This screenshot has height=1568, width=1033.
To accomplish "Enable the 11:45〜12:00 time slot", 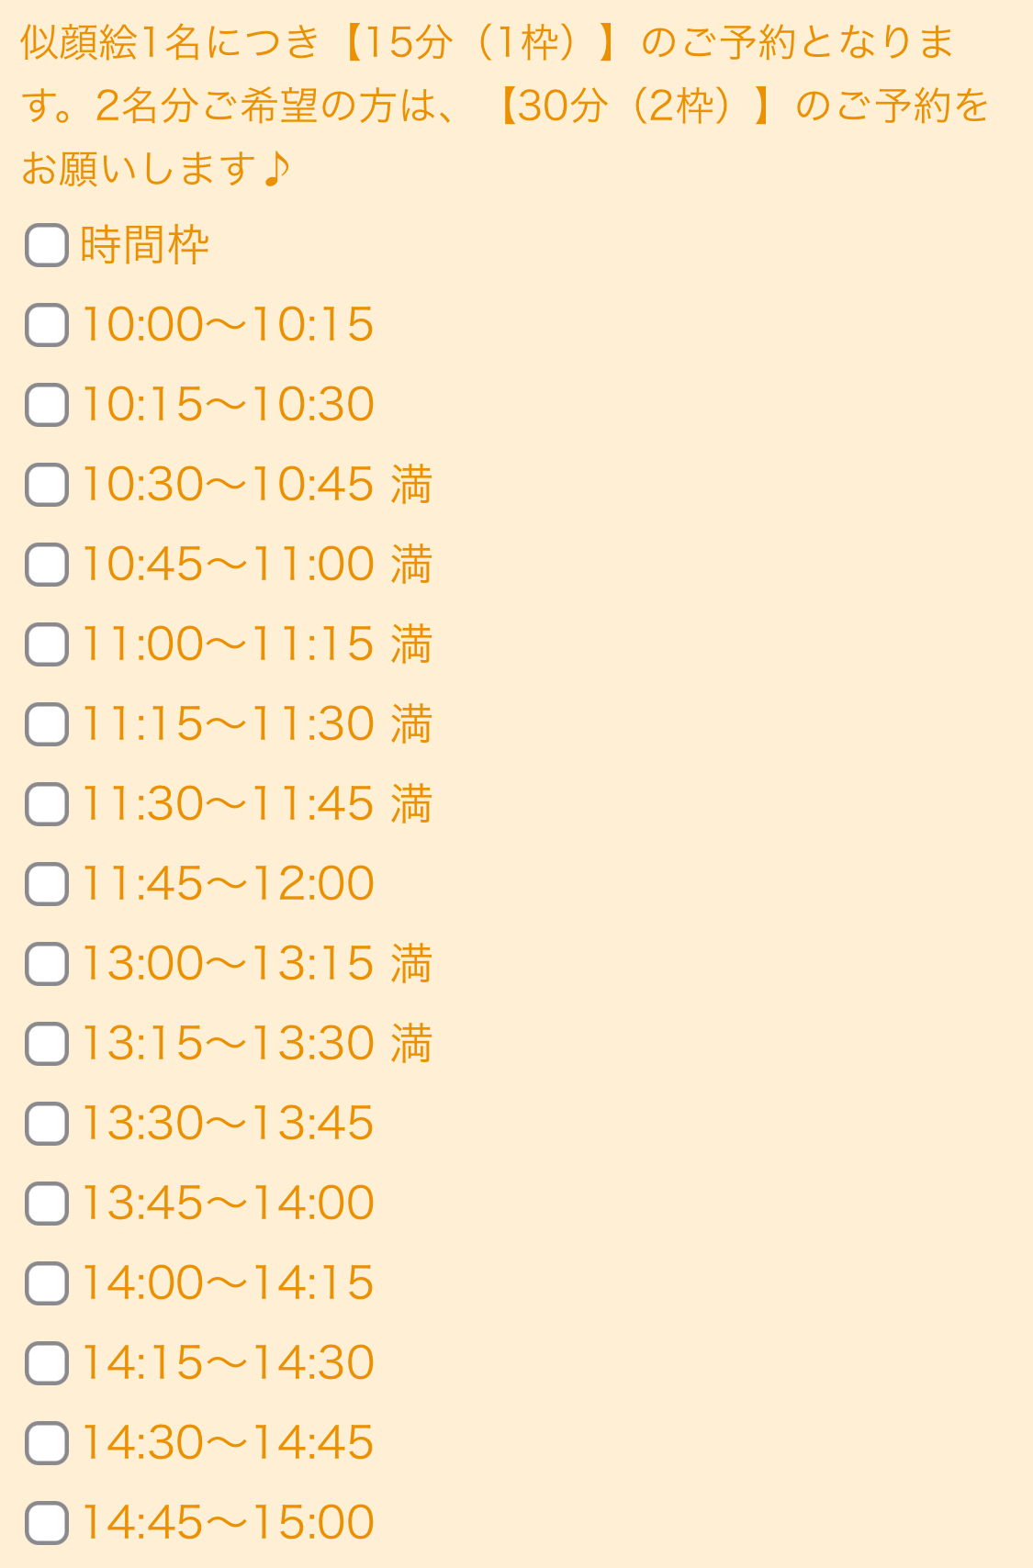I will click(47, 884).
